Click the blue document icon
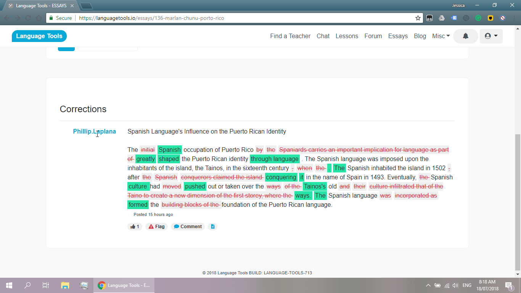 click(x=213, y=227)
